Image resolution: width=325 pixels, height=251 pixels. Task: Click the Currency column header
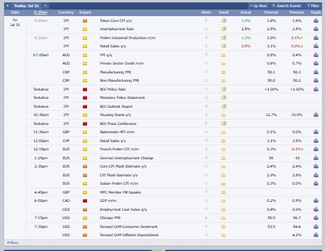66,12
